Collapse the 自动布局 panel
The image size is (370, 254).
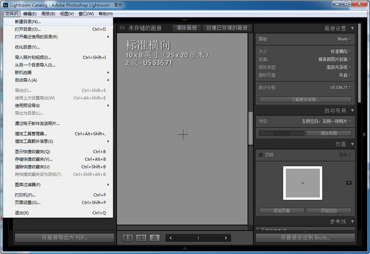(351, 110)
